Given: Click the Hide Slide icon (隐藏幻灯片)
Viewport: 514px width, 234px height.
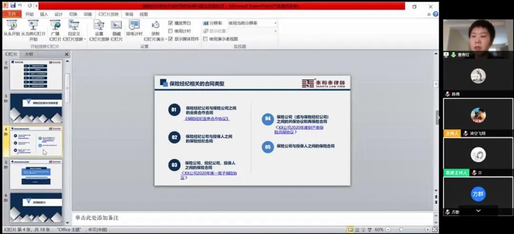Looking at the screenshot, I should [116, 29].
